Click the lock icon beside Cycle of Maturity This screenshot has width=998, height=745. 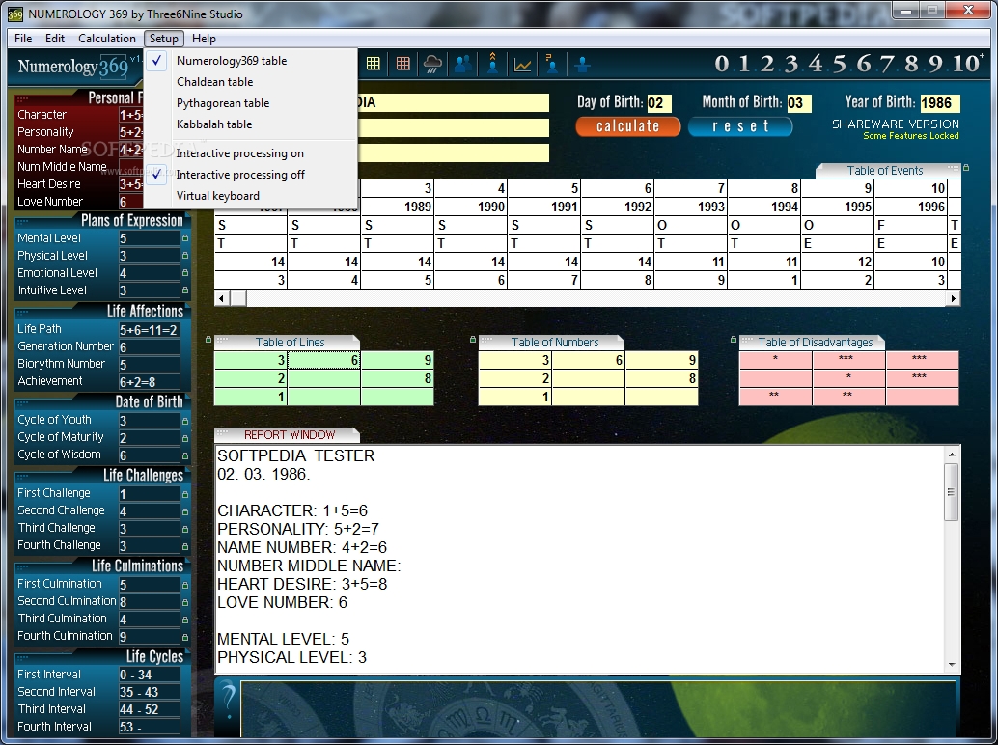coord(185,438)
